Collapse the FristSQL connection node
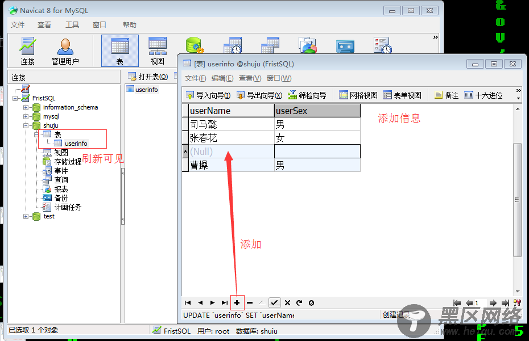The image size is (529, 341). click(15, 98)
